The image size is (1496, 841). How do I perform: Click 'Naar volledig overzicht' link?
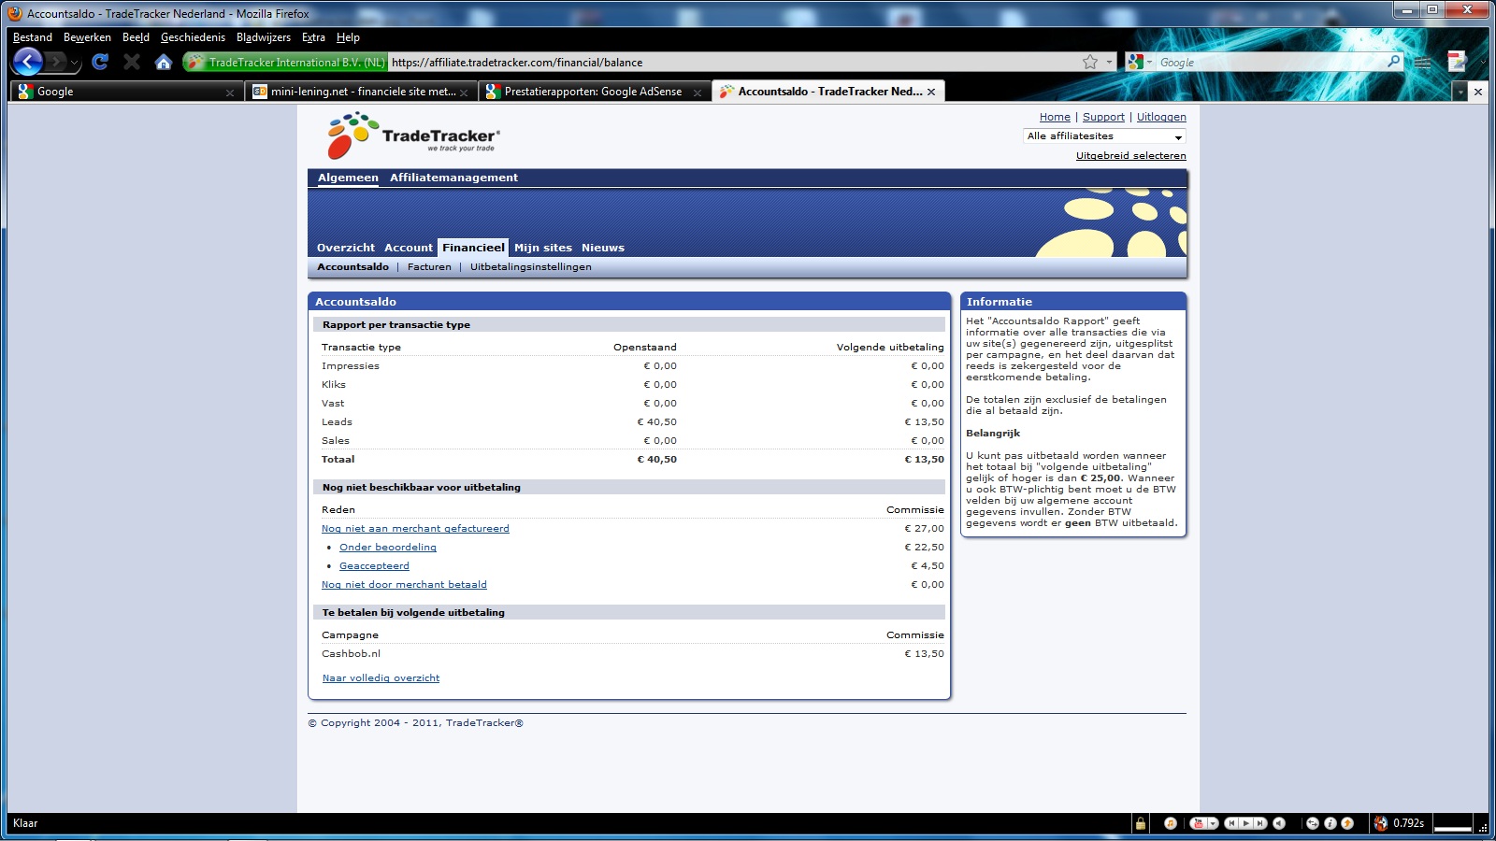point(381,678)
